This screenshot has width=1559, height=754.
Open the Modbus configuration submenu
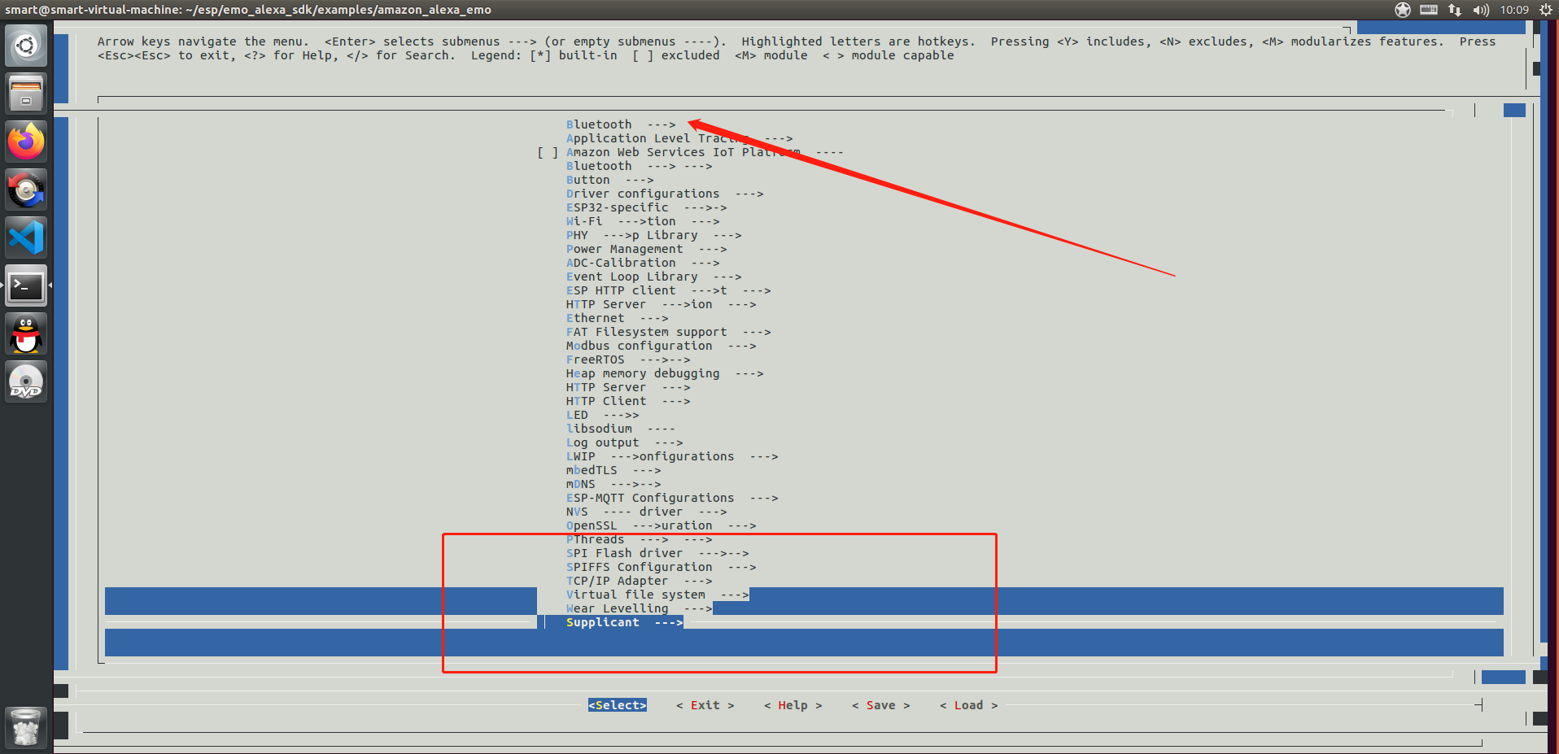coord(662,346)
